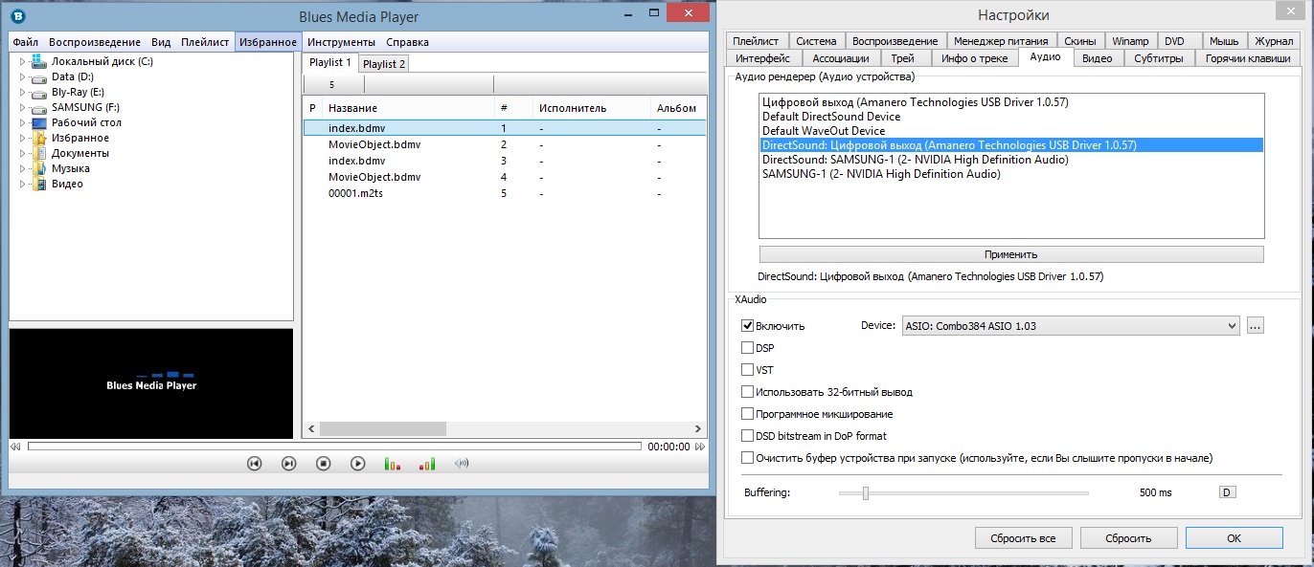Click the next track button

coord(288,464)
